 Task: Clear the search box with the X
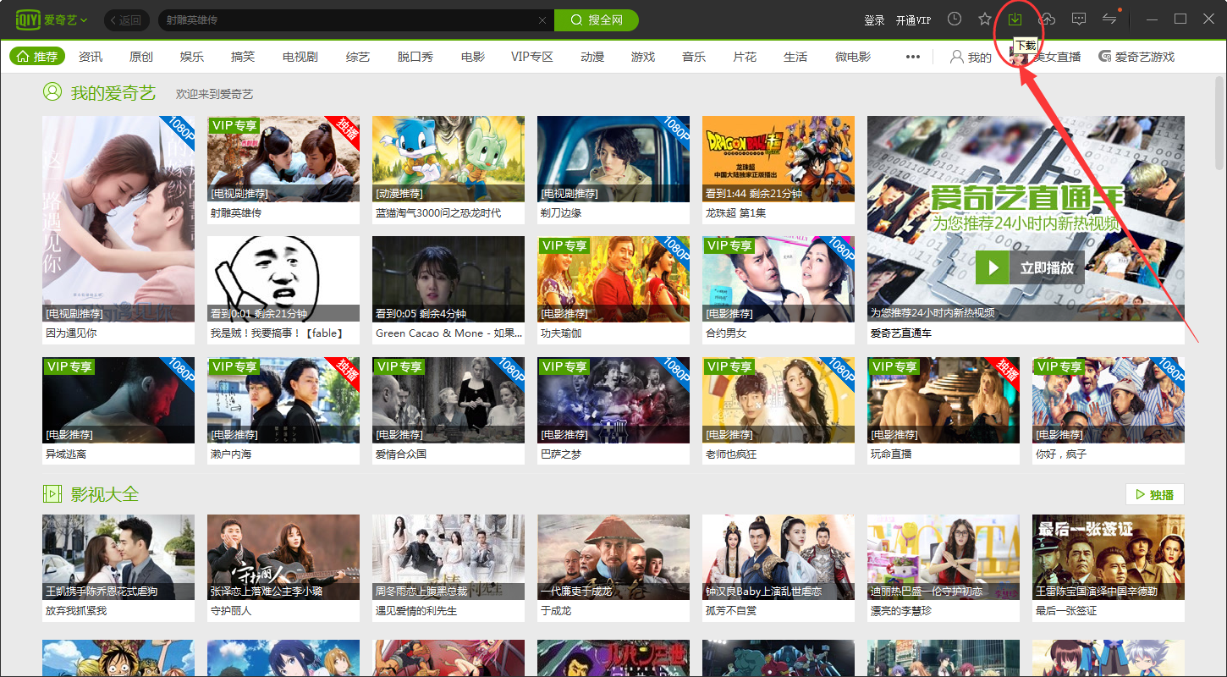(542, 19)
